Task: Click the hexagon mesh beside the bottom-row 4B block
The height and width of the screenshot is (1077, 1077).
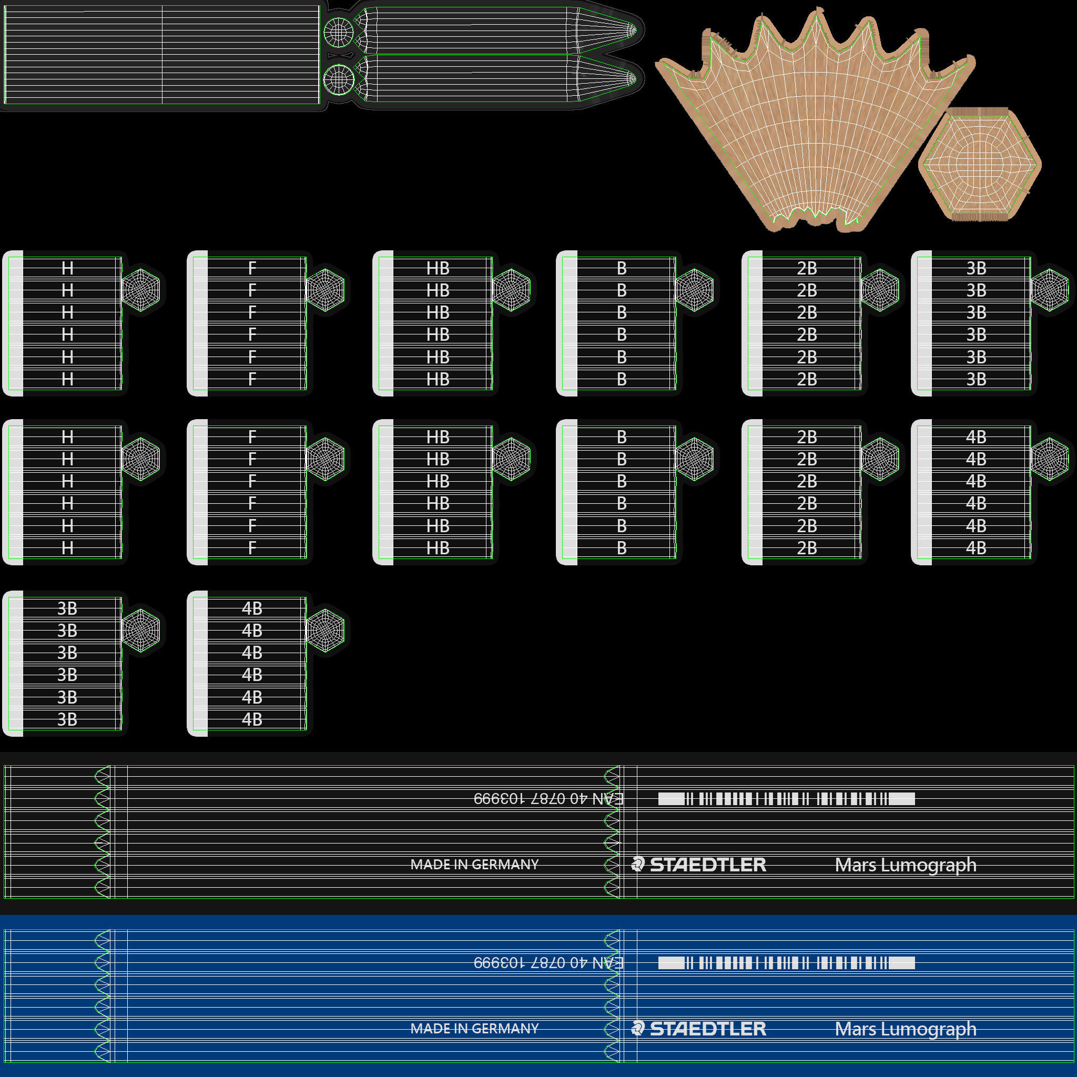Action: click(326, 630)
